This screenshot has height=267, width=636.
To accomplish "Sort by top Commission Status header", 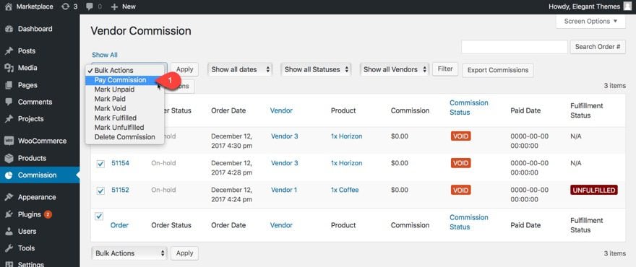I will [468, 108].
